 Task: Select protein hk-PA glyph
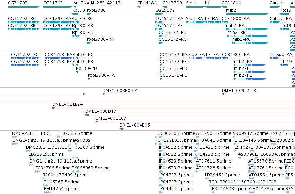pyautogui.click(x=213, y=58)
